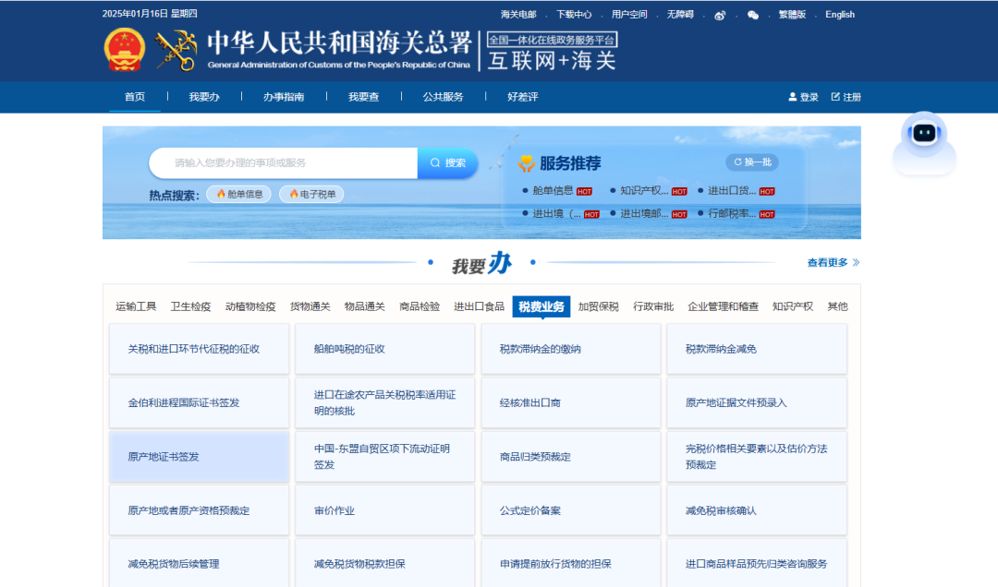
Task: Select the 运输工具 tab
Action: 136,306
